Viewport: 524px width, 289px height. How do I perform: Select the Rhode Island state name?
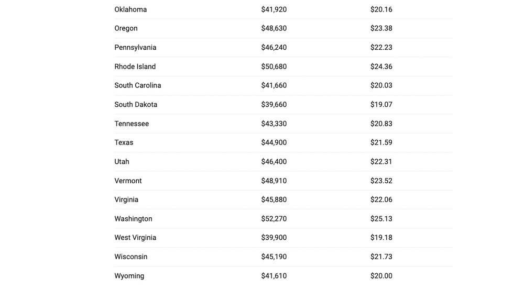pos(135,66)
